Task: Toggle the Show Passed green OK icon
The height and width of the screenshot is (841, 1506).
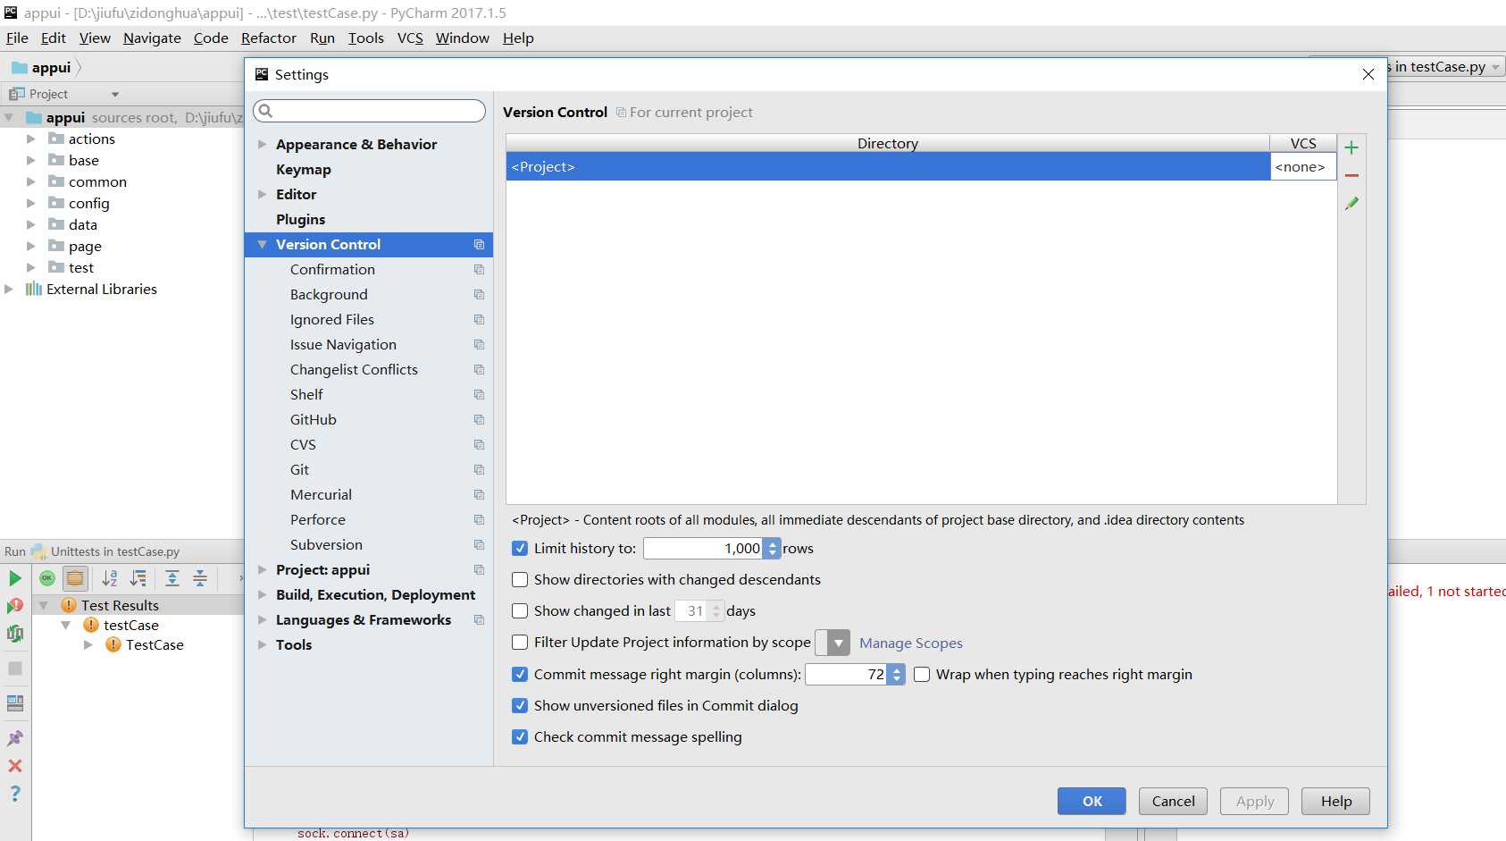Action: [x=47, y=578]
